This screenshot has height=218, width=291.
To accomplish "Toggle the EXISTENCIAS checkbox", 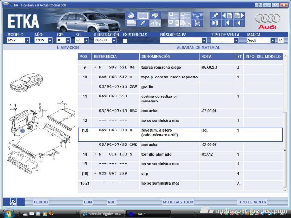I will pyautogui.click(x=125, y=41).
